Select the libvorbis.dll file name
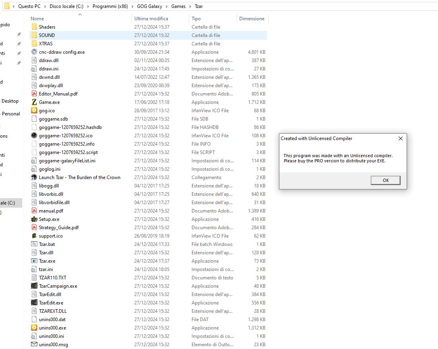Viewport: 438px width, 349px height. 51,194
